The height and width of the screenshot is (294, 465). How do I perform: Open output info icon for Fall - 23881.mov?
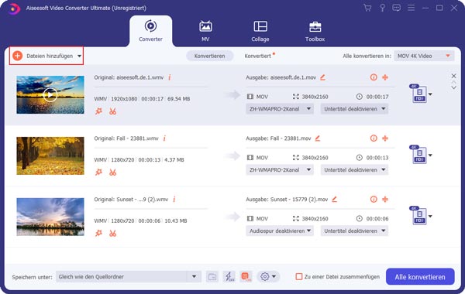click(374, 138)
